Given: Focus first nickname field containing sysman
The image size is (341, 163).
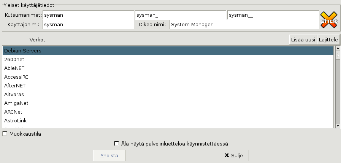Looking at the screenshot, I should click(x=88, y=15).
